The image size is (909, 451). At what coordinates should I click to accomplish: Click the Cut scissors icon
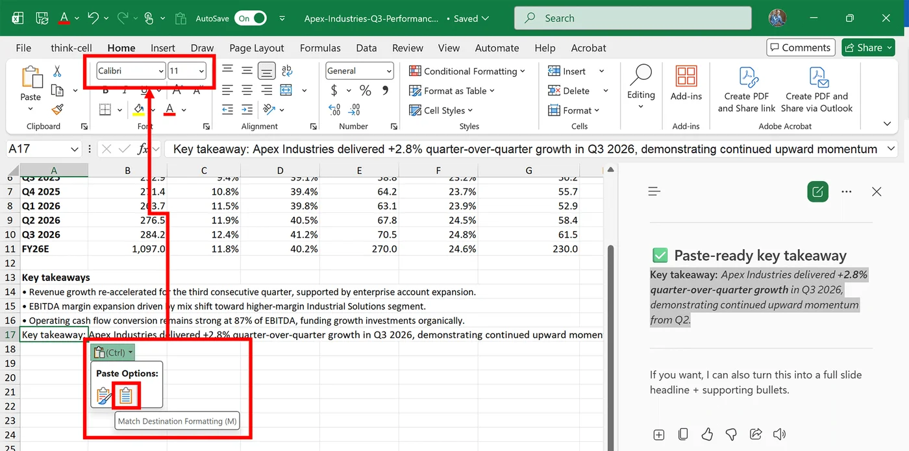(x=56, y=71)
